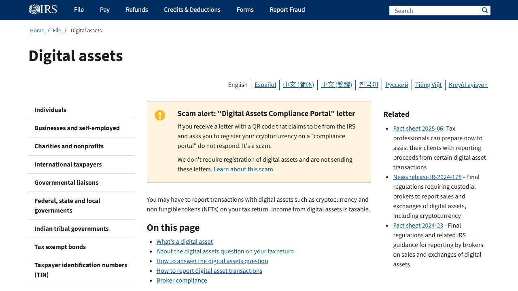
Task: Open Taxpayer identification numbers (TIN) item
Action: (x=81, y=270)
